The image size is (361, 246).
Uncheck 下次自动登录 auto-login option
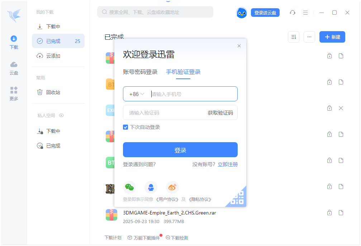click(x=125, y=127)
